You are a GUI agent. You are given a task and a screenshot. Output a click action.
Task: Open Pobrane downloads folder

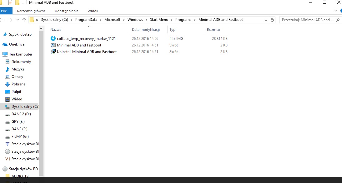(18, 84)
